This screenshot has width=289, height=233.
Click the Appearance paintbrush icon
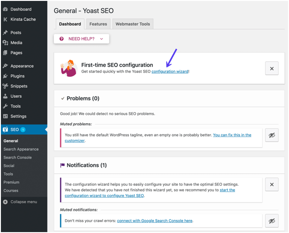[6, 66]
